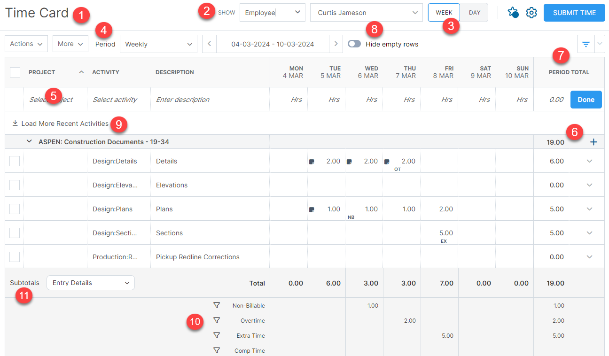Viewport: 609px width, 356px height.
Task: Check the checkbox on the Design:Plans row
Action: pyautogui.click(x=15, y=209)
